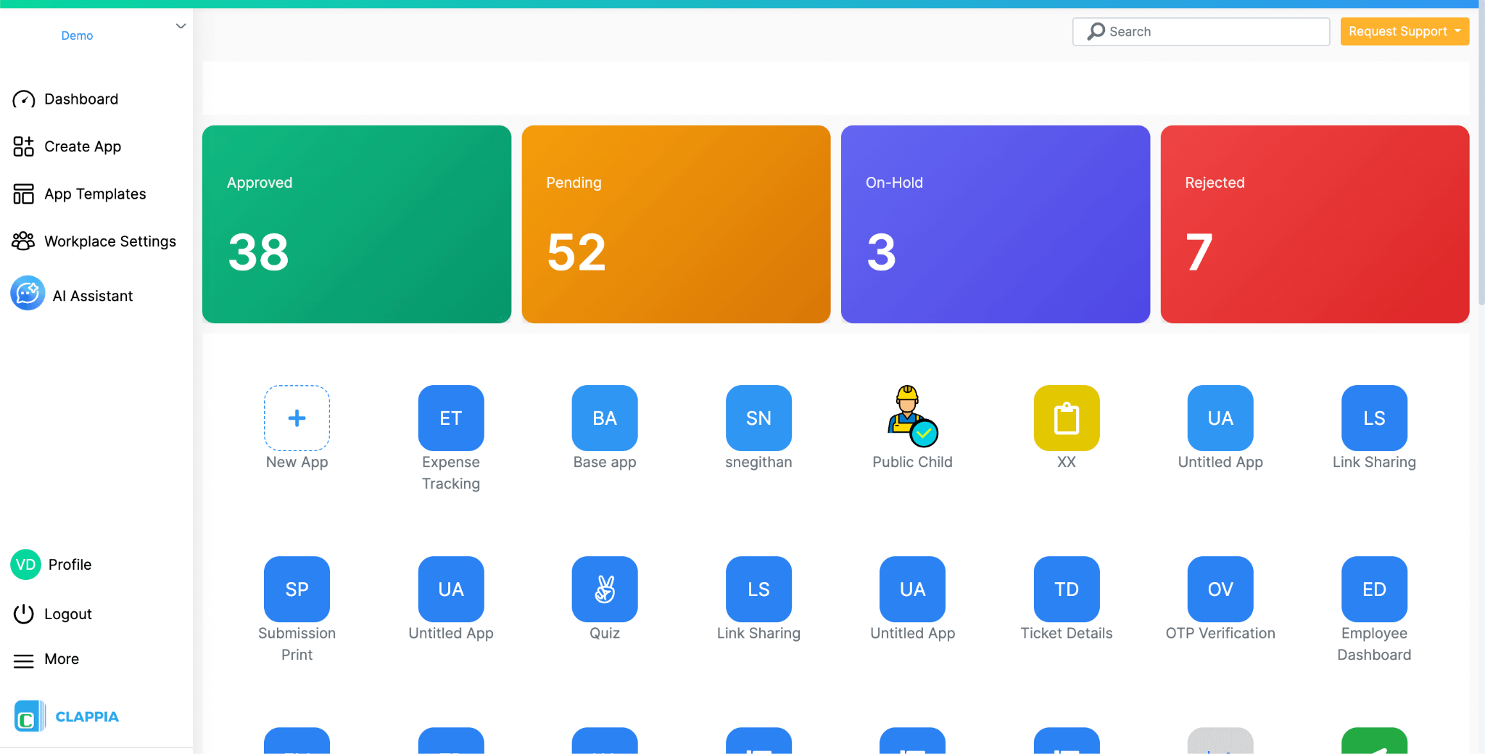Launch the Base app
Viewport: 1485px width, 754px height.
tap(604, 418)
